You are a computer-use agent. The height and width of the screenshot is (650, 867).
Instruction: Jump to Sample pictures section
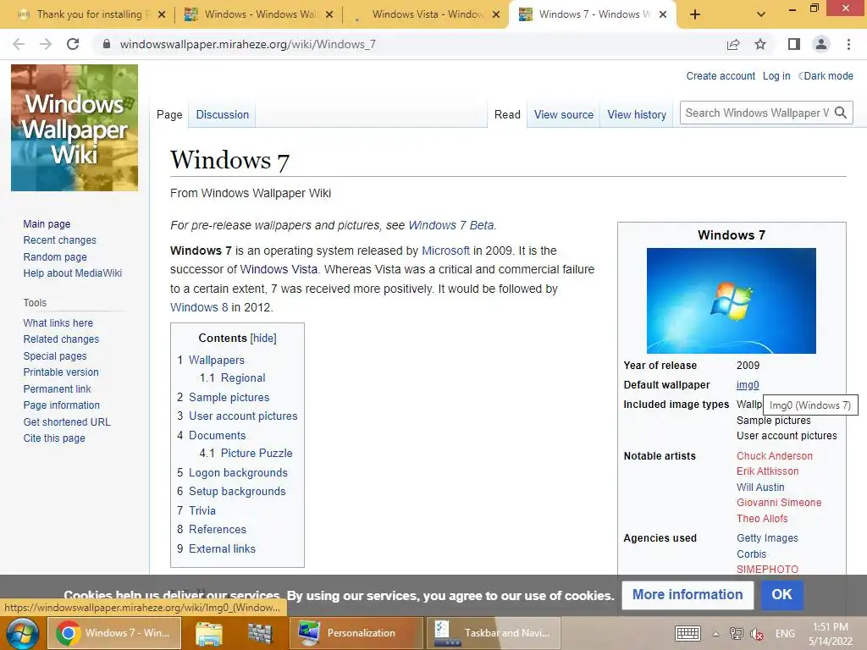point(229,397)
